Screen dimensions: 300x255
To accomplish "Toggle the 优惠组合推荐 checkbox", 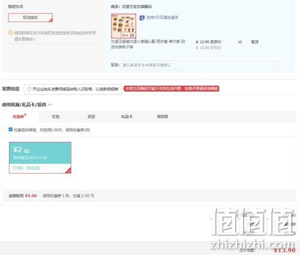I will click(11, 129).
